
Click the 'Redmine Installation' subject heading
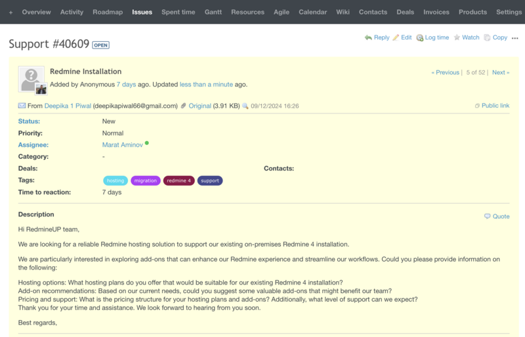click(86, 71)
